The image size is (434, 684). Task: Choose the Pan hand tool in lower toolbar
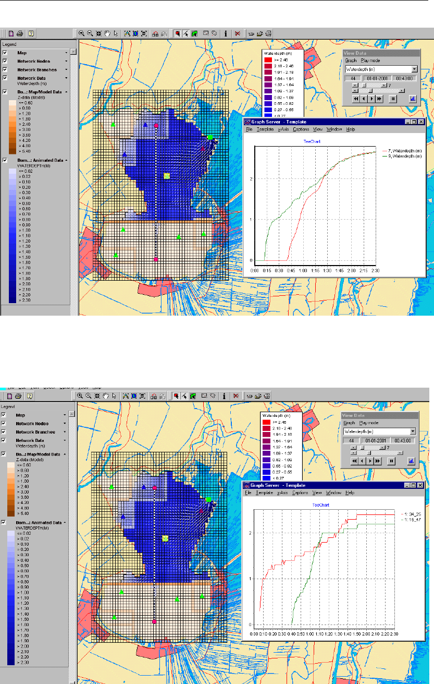107,395
